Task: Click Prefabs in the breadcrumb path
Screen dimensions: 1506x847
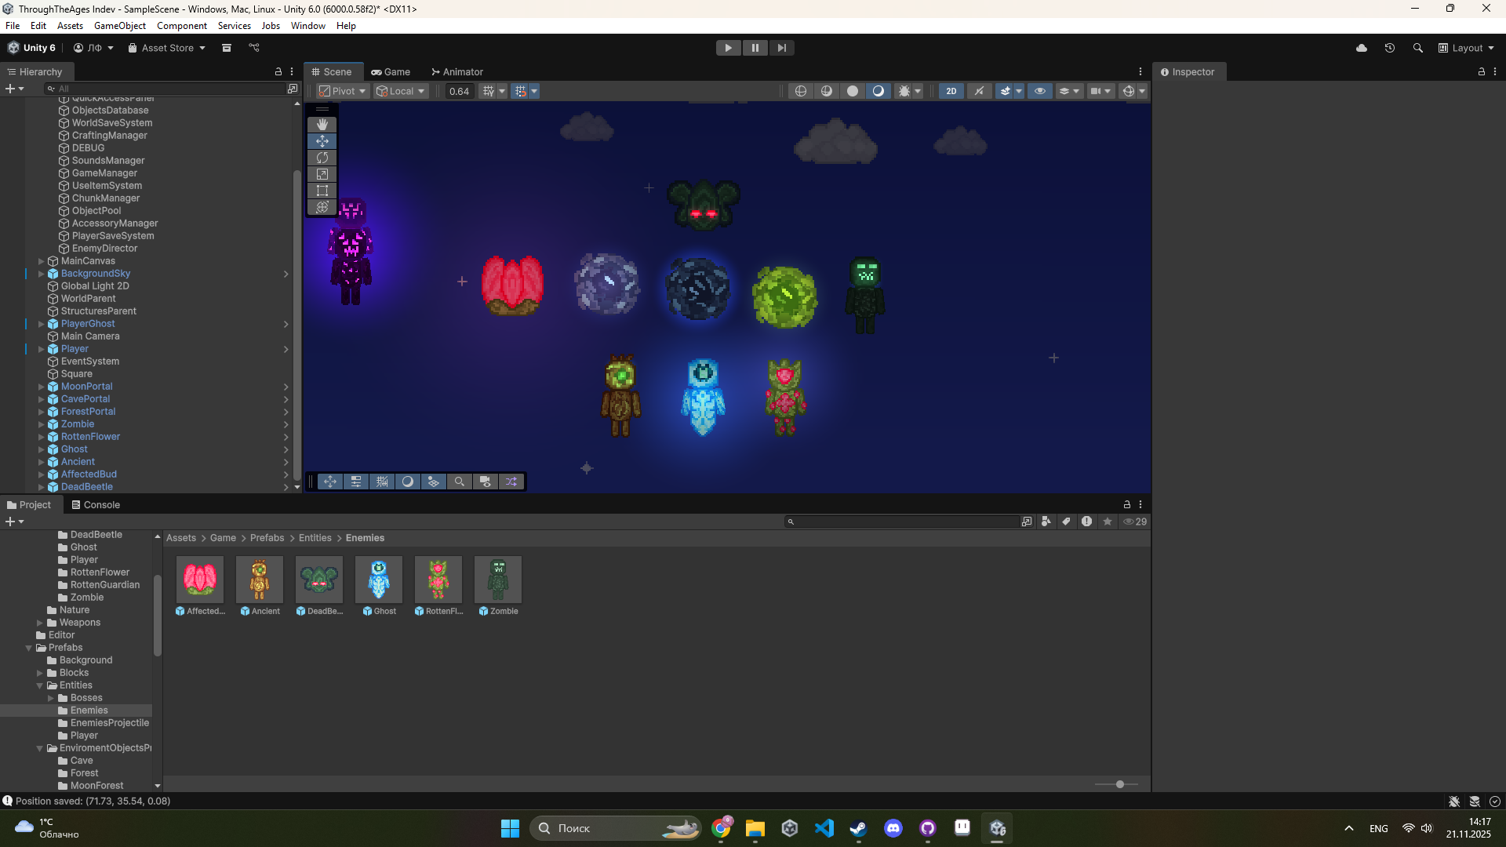Action: point(267,538)
